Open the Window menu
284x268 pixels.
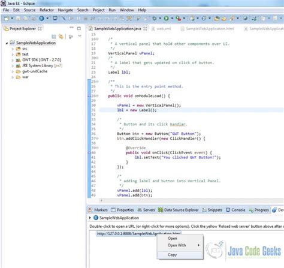126,10
